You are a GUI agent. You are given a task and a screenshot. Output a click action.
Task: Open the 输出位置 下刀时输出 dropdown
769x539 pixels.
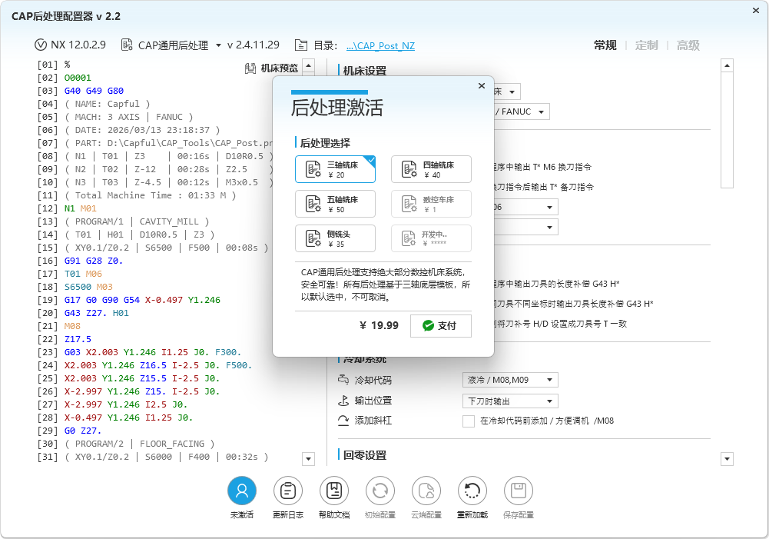[509, 401]
